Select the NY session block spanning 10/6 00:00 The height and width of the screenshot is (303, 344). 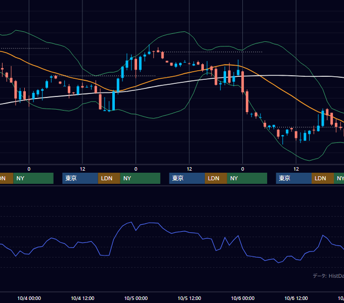[247, 178]
